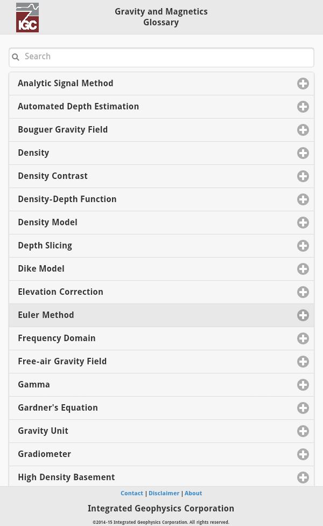Expand the High Density Basement entry
This screenshot has width=323, height=526.
click(303, 477)
